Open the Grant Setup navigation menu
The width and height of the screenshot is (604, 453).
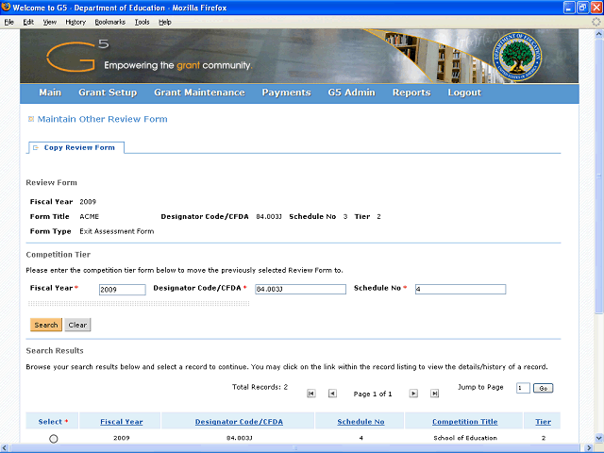coord(108,92)
